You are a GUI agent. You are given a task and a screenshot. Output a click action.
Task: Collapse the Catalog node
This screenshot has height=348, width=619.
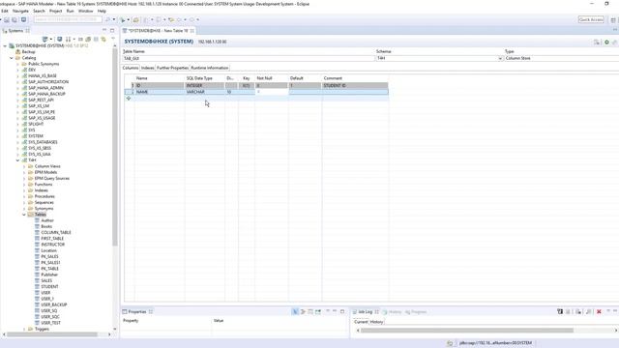pos(12,58)
